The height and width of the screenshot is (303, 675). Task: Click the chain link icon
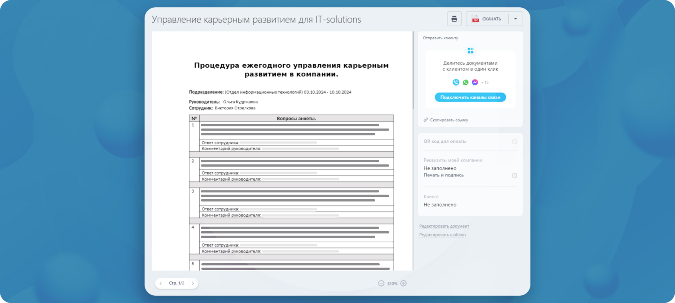426,120
